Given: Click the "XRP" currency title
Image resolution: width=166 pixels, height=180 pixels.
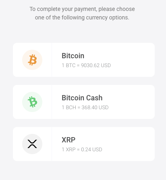Looking at the screenshot, I should (68, 140).
